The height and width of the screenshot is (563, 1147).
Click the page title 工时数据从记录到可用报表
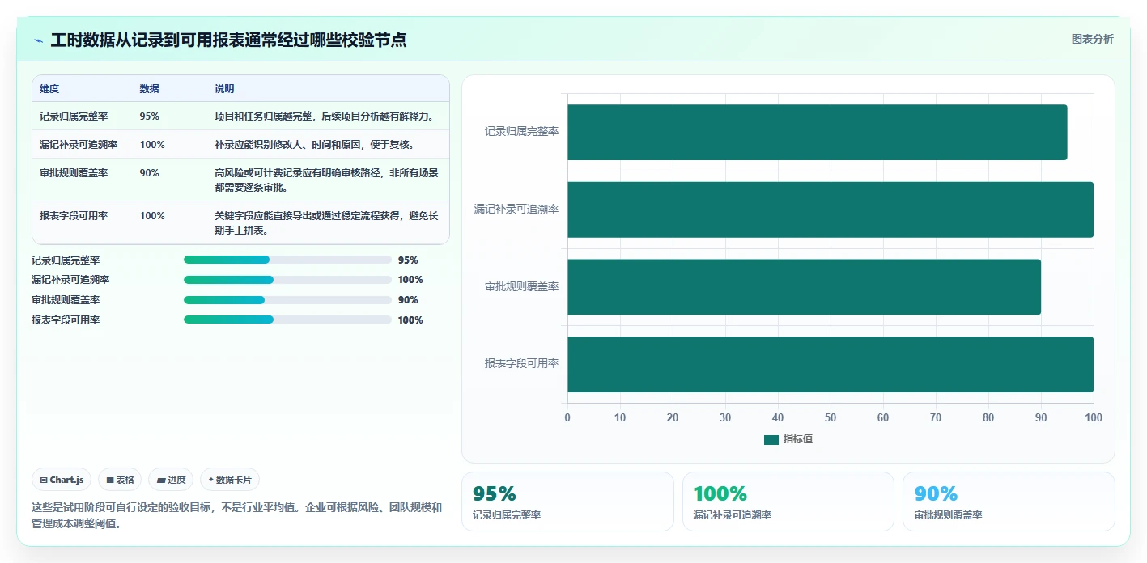(228, 40)
